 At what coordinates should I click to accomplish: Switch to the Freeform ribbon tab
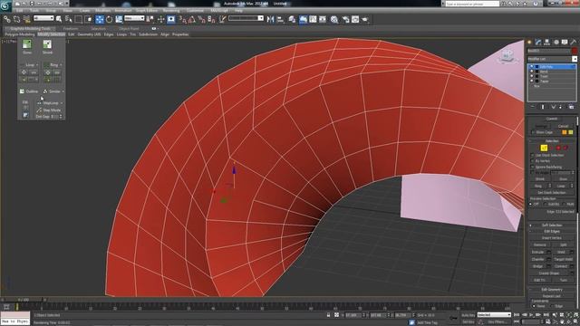pos(71,28)
